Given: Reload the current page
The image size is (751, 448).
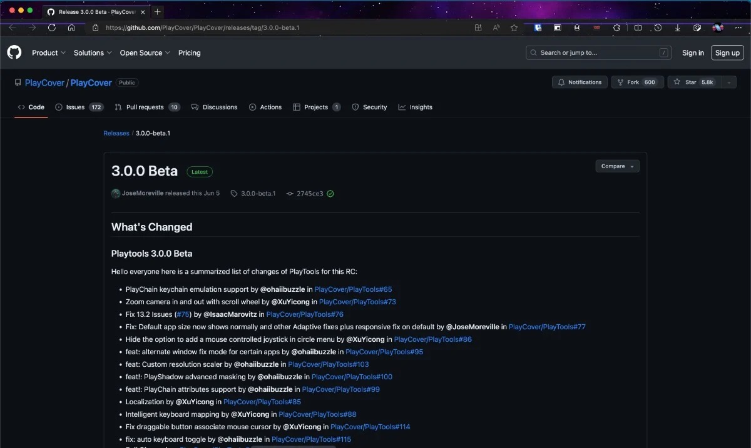Looking at the screenshot, I should (x=52, y=27).
